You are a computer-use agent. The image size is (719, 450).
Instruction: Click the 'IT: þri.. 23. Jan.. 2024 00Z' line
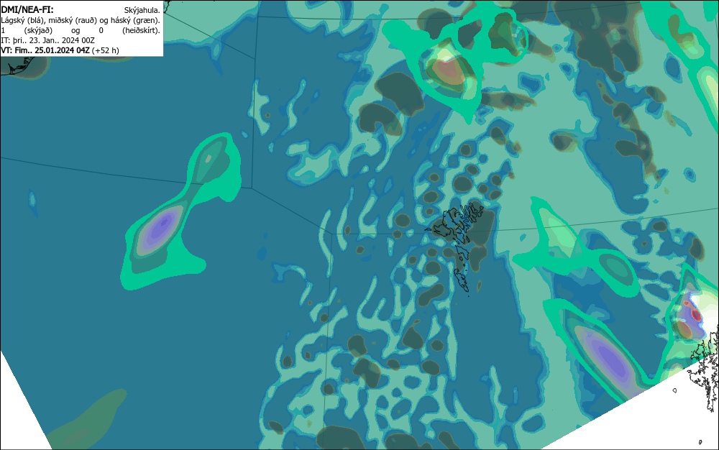(x=47, y=40)
